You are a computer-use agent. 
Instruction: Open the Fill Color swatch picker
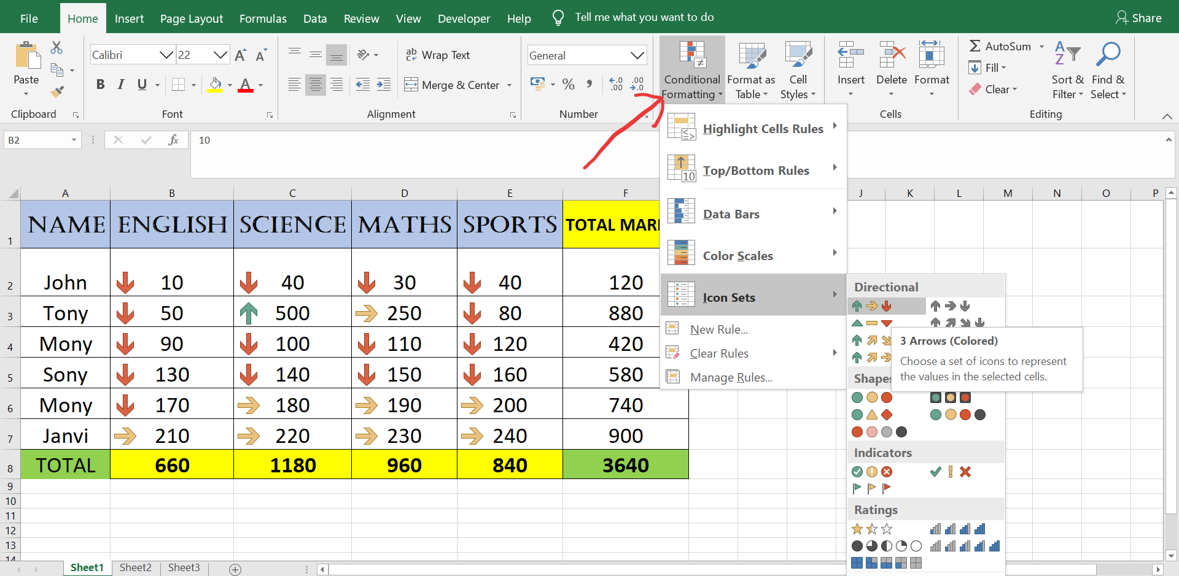coord(230,85)
